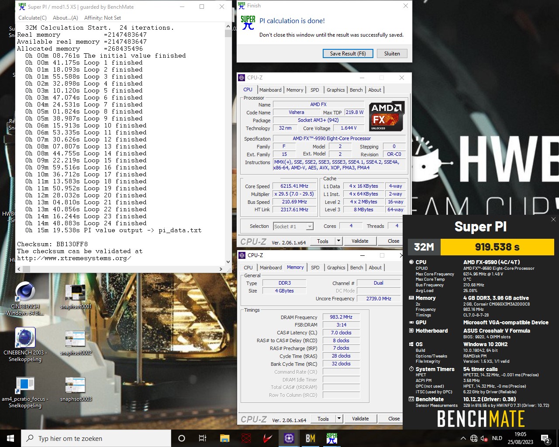Select SPD tab in lower CPU-Z
This screenshot has width=559, height=447.
(315, 268)
